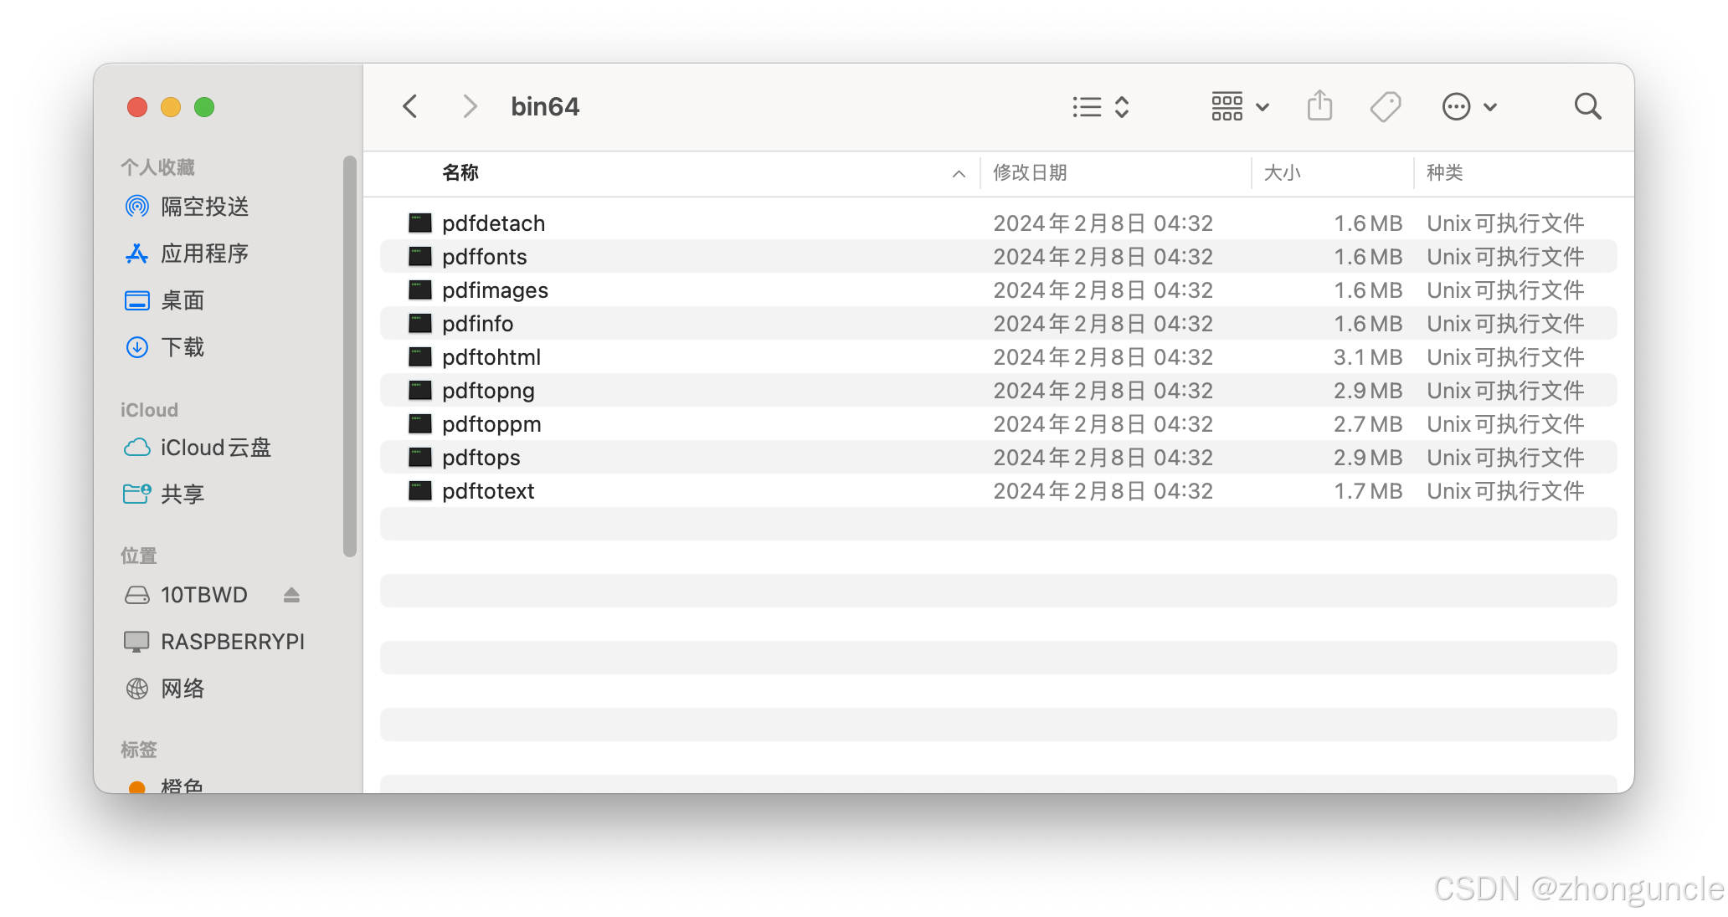The height and width of the screenshot is (917, 1728).
Task: Eject the 10TBWD drive
Action: point(291,595)
